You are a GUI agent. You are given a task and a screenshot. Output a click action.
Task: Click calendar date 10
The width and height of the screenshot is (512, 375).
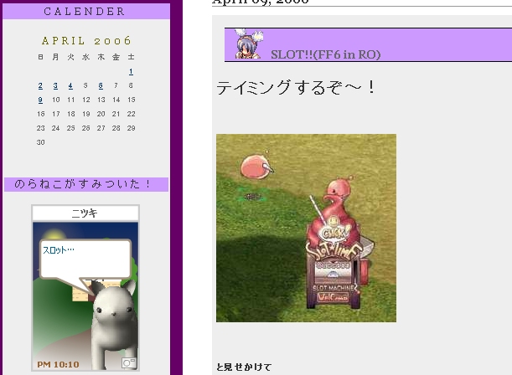(56, 100)
